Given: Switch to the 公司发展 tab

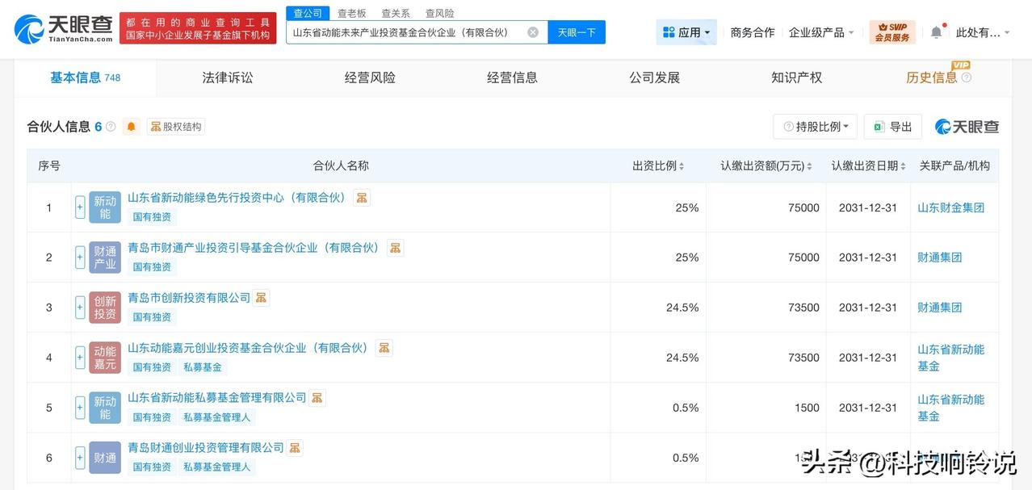Looking at the screenshot, I should [x=654, y=77].
